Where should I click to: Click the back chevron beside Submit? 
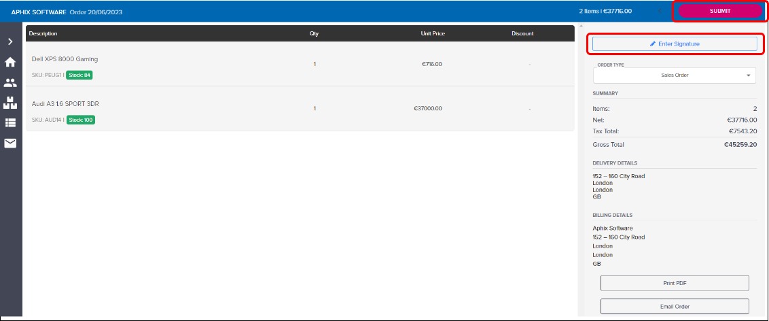(658, 11)
